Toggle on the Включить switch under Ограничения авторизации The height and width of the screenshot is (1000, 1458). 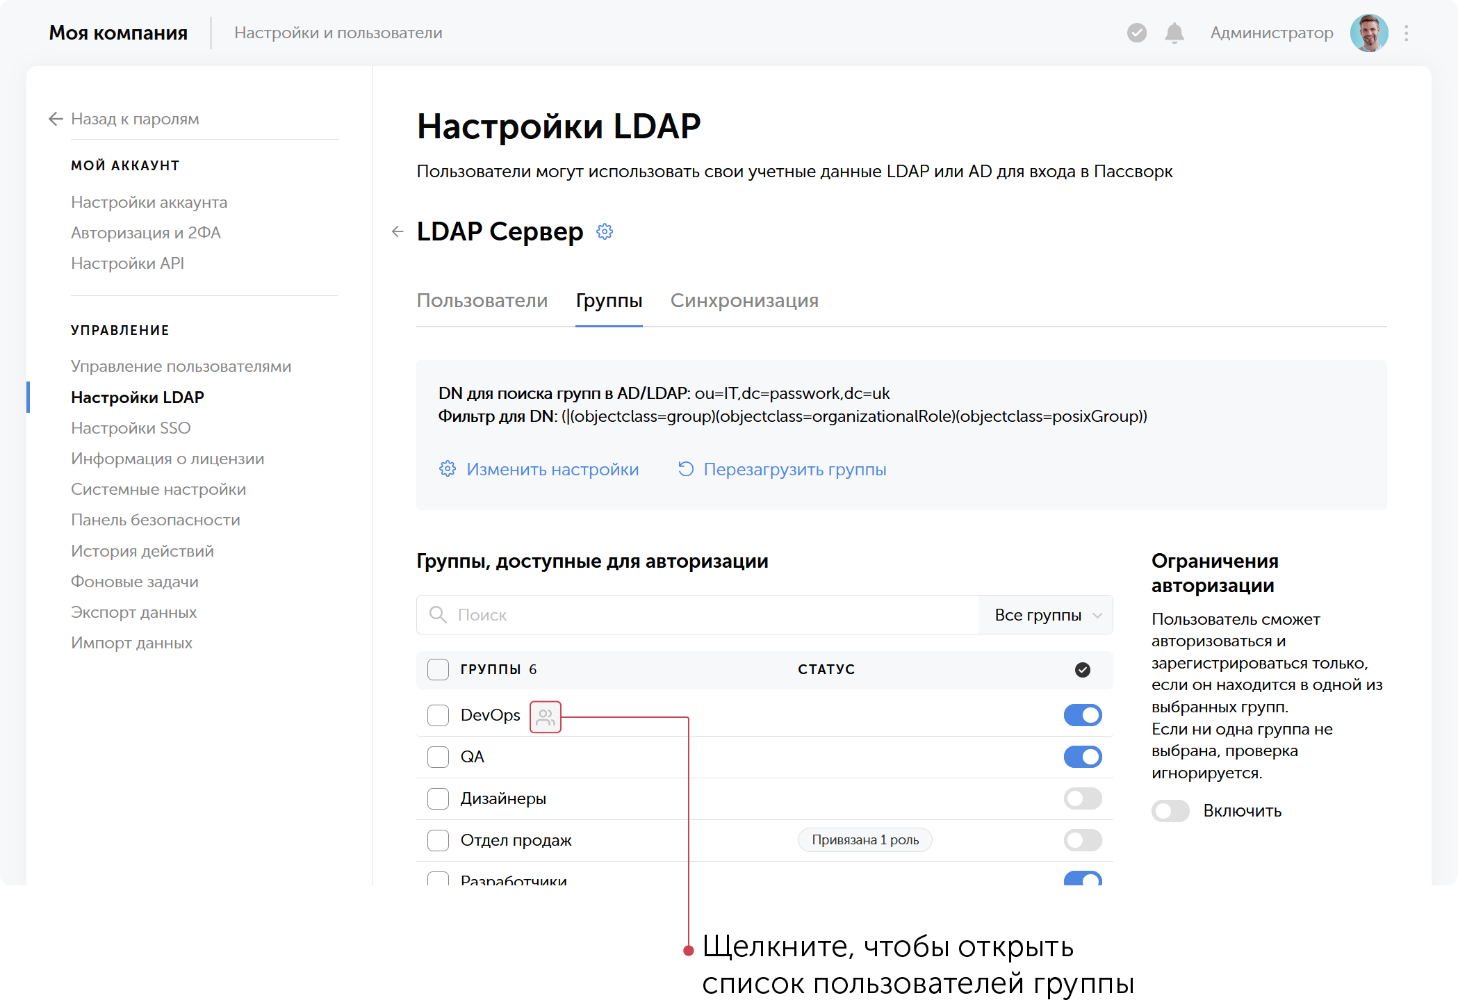1170,810
